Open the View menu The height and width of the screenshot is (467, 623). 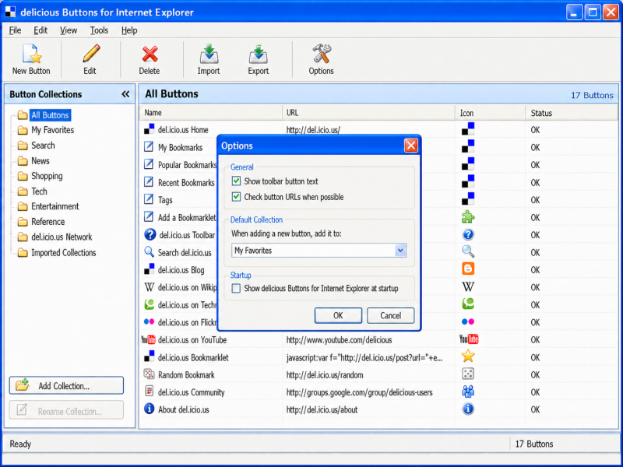point(69,30)
